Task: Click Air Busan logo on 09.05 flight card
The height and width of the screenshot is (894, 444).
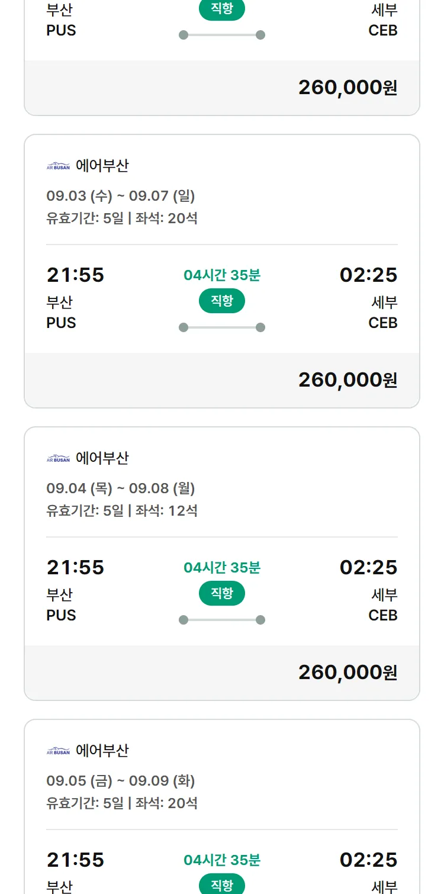Action: pos(58,751)
